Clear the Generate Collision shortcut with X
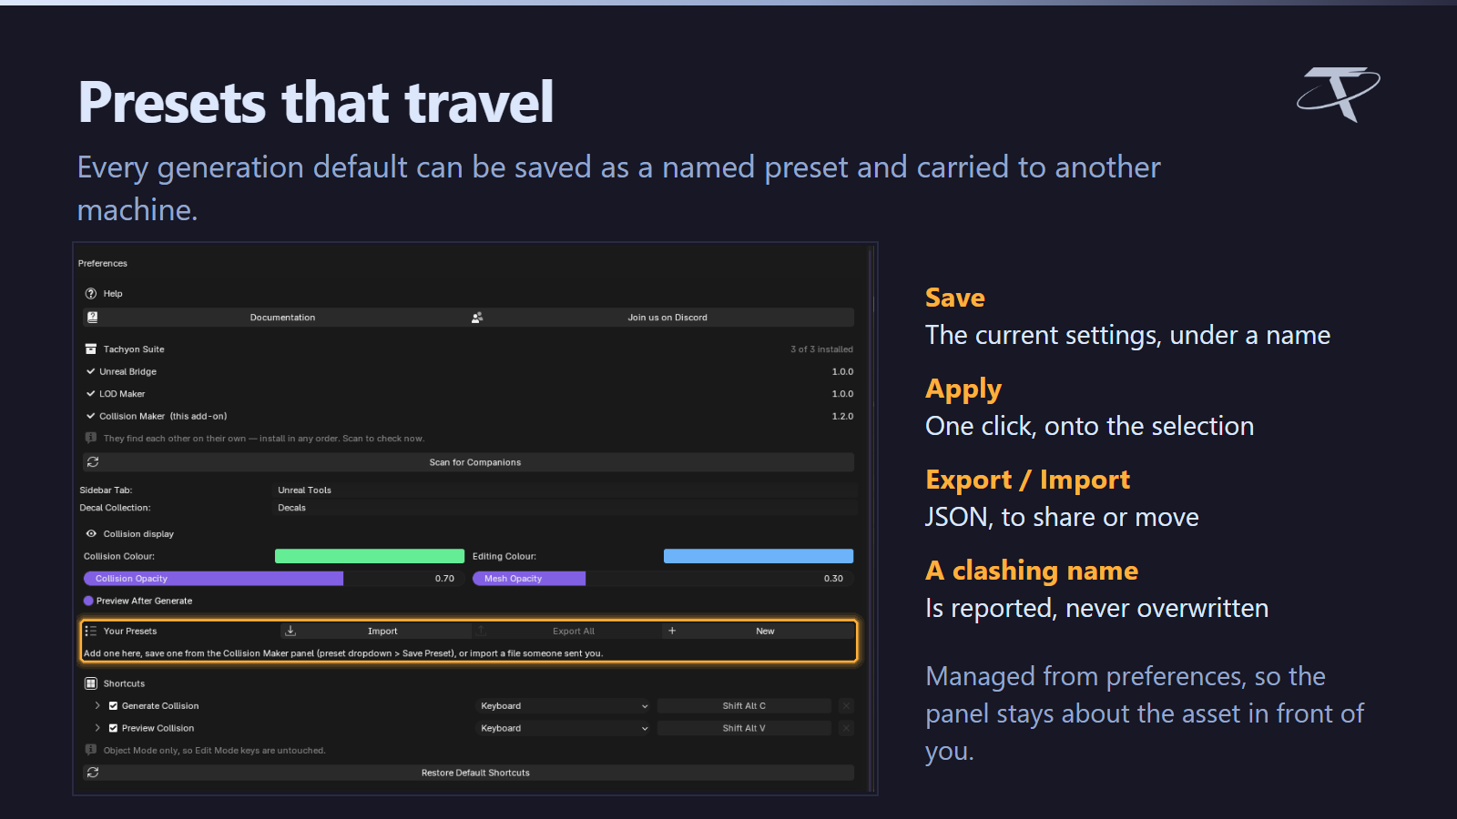This screenshot has height=819, width=1457. pyautogui.click(x=846, y=706)
